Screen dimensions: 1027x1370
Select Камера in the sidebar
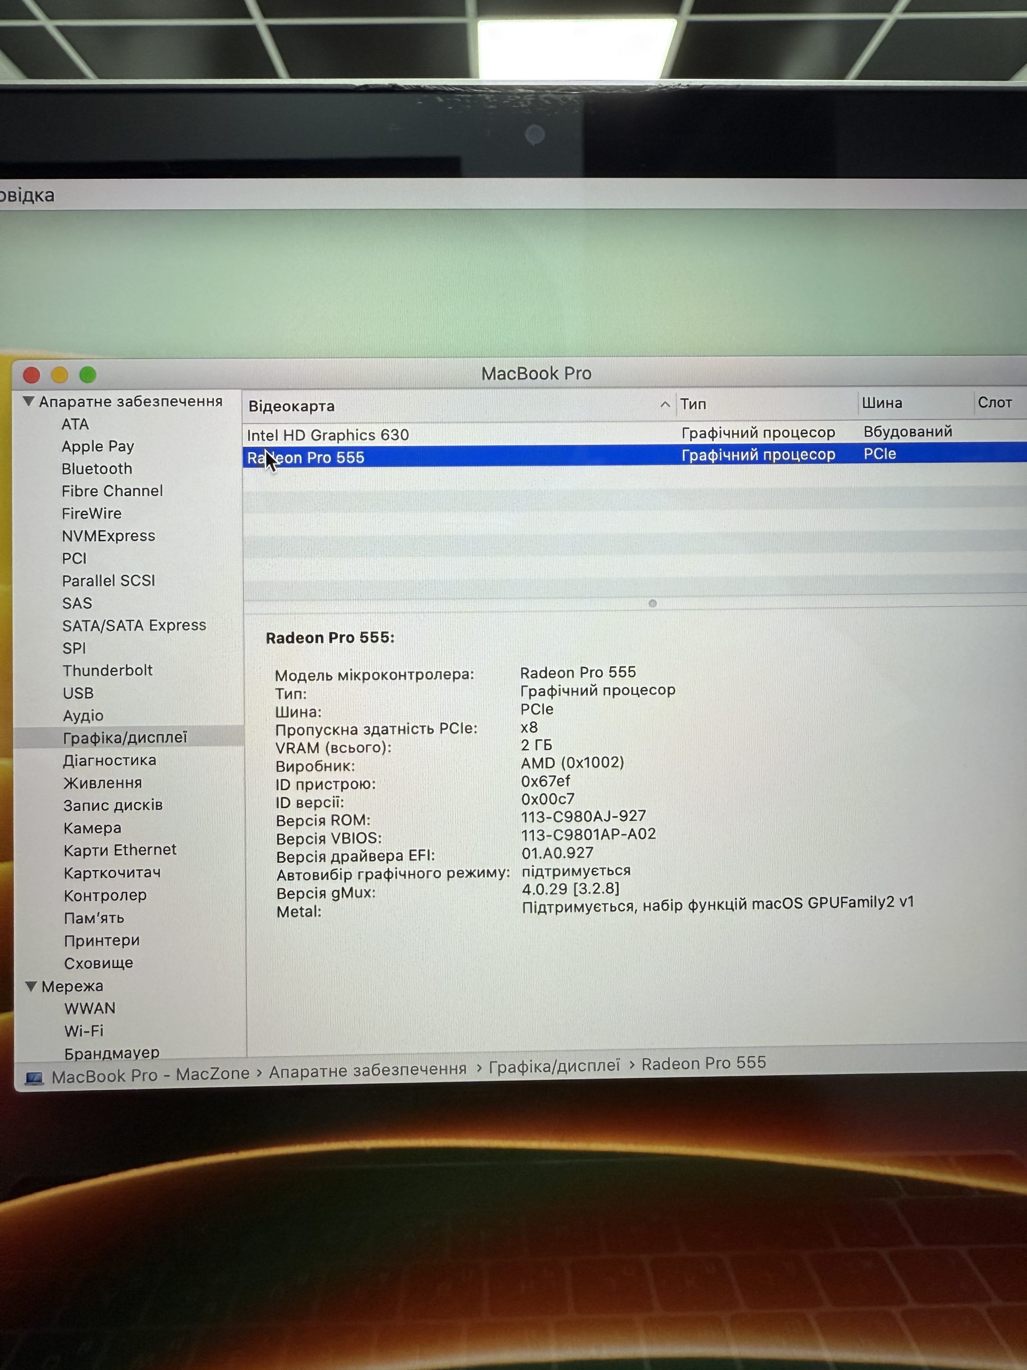click(x=93, y=828)
